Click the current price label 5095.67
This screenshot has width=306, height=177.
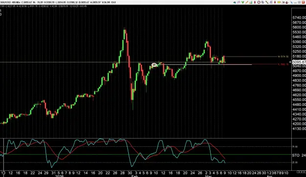click(x=299, y=62)
